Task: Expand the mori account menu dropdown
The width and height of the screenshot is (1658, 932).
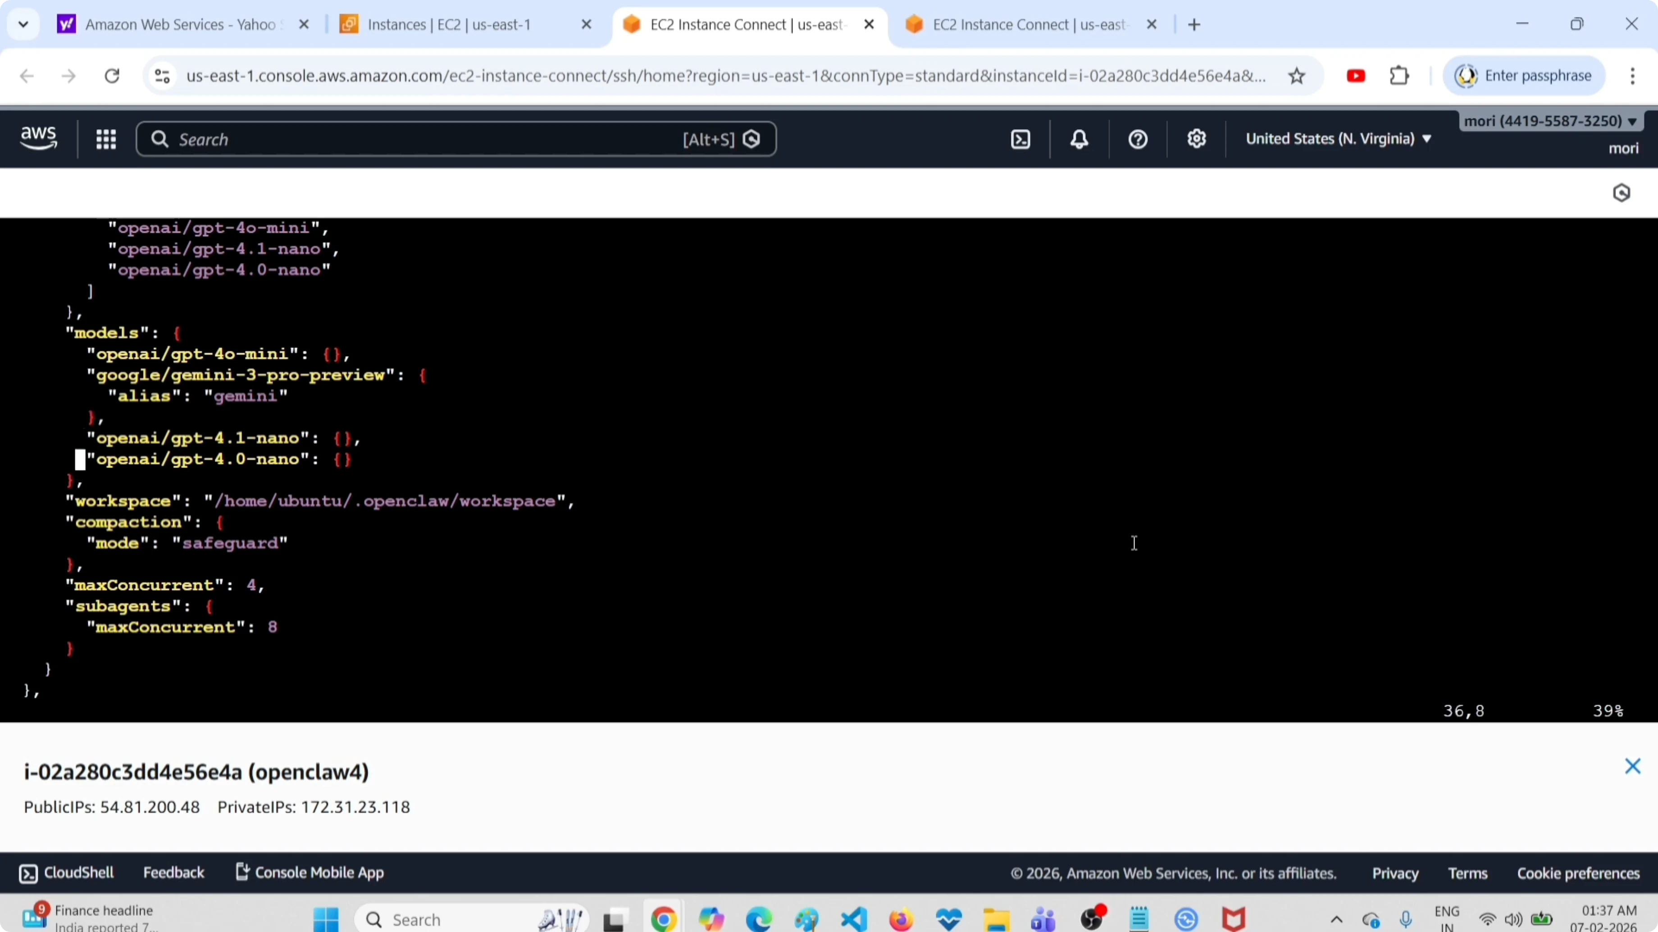Action: click(1550, 121)
